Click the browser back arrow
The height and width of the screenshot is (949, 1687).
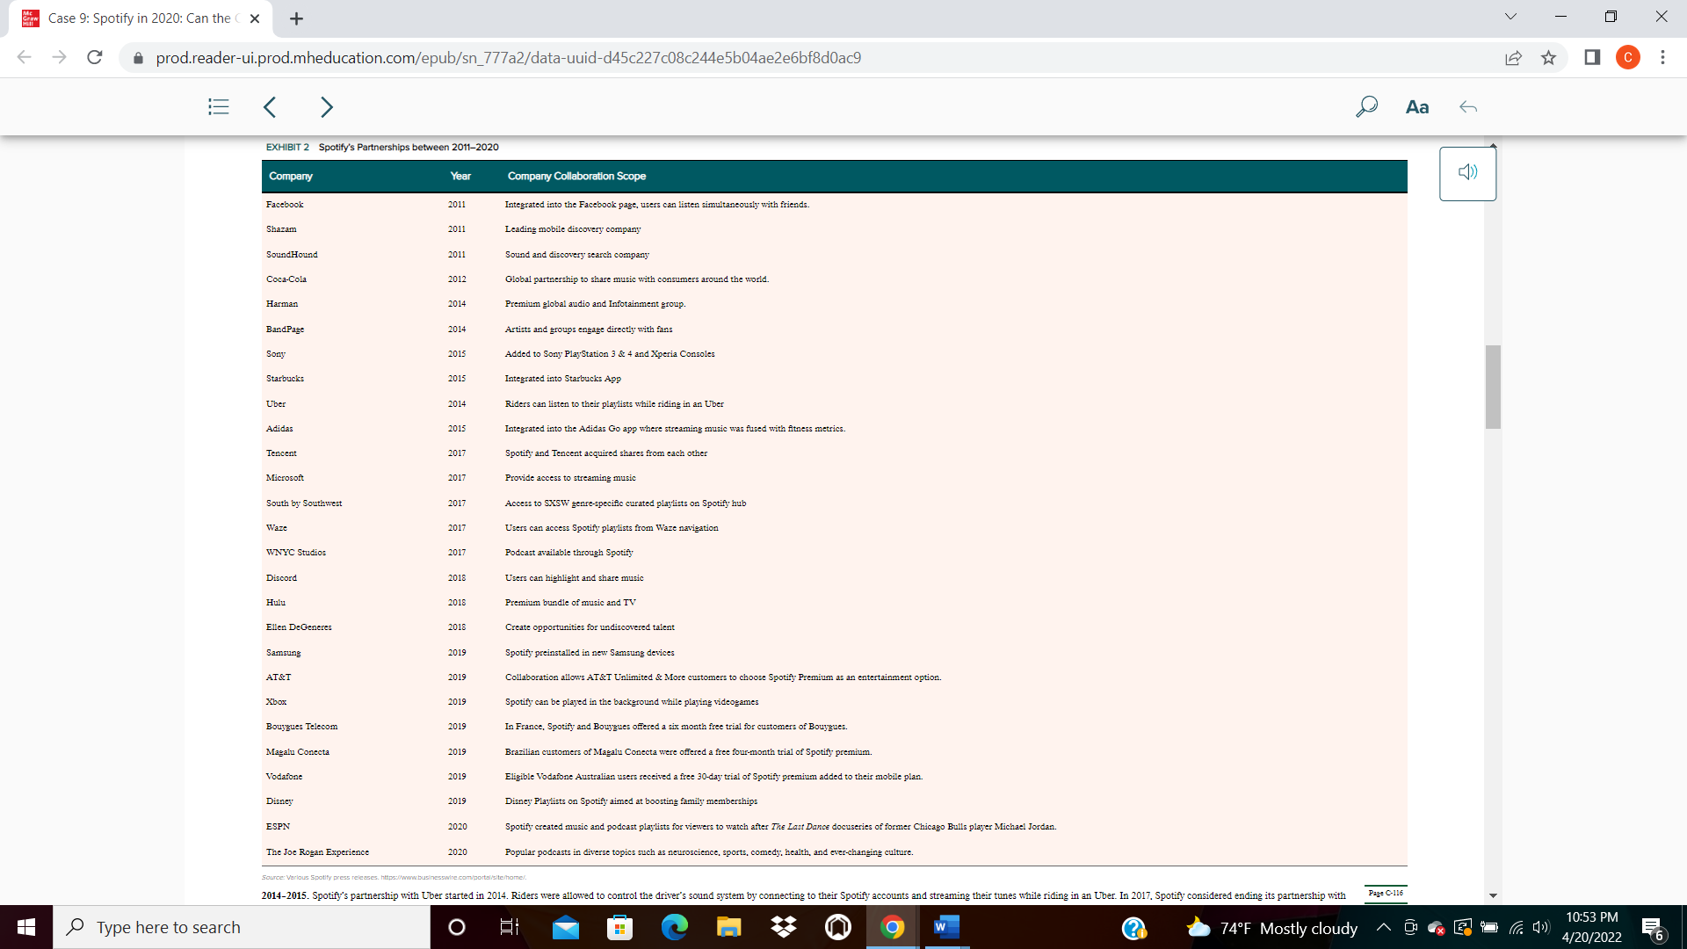(24, 58)
